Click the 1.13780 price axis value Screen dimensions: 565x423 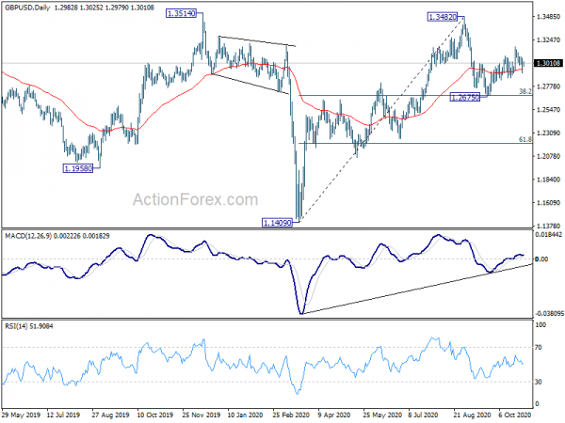point(548,226)
